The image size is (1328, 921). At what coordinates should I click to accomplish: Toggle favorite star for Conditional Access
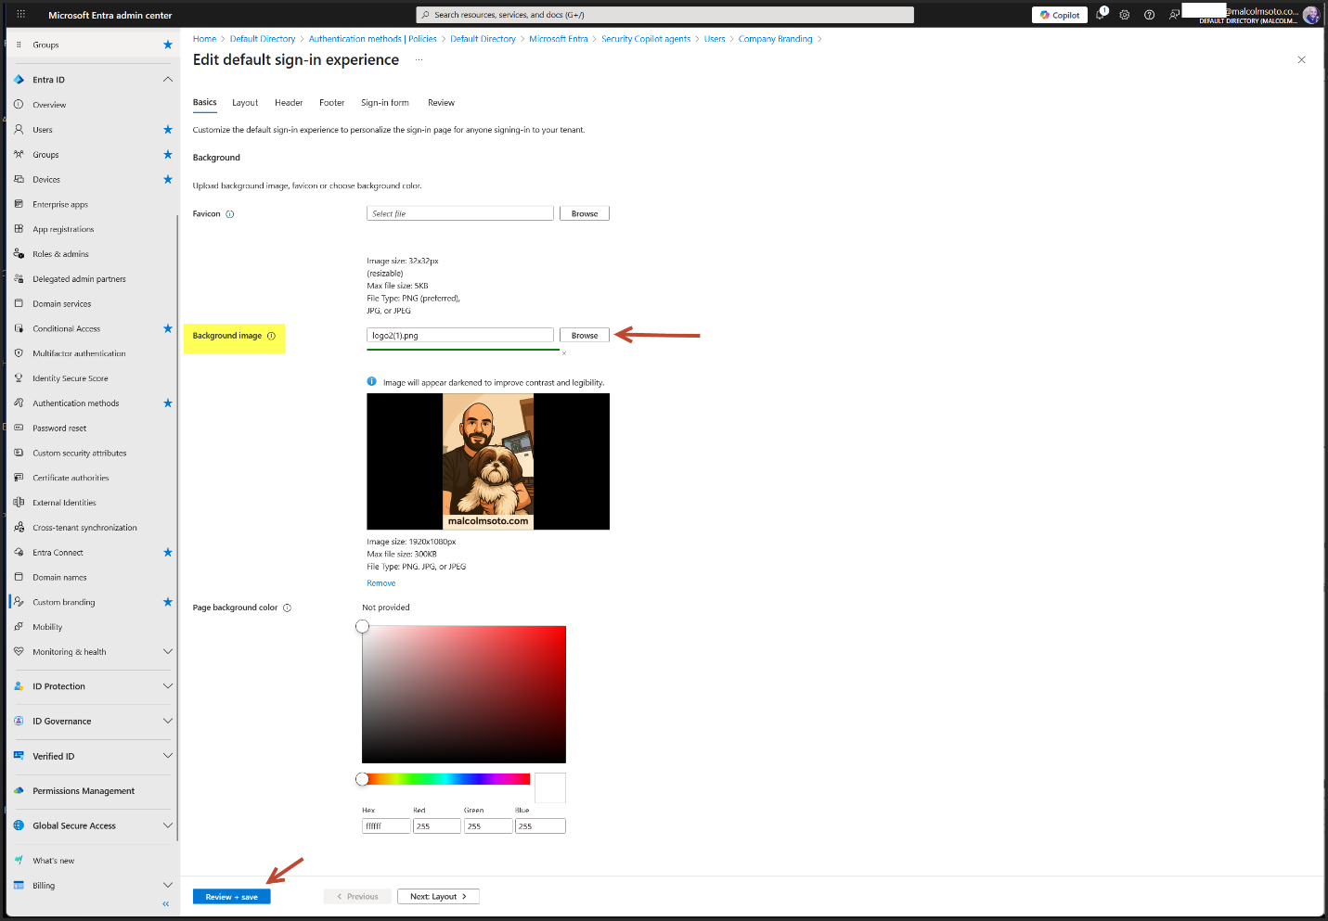tap(168, 328)
